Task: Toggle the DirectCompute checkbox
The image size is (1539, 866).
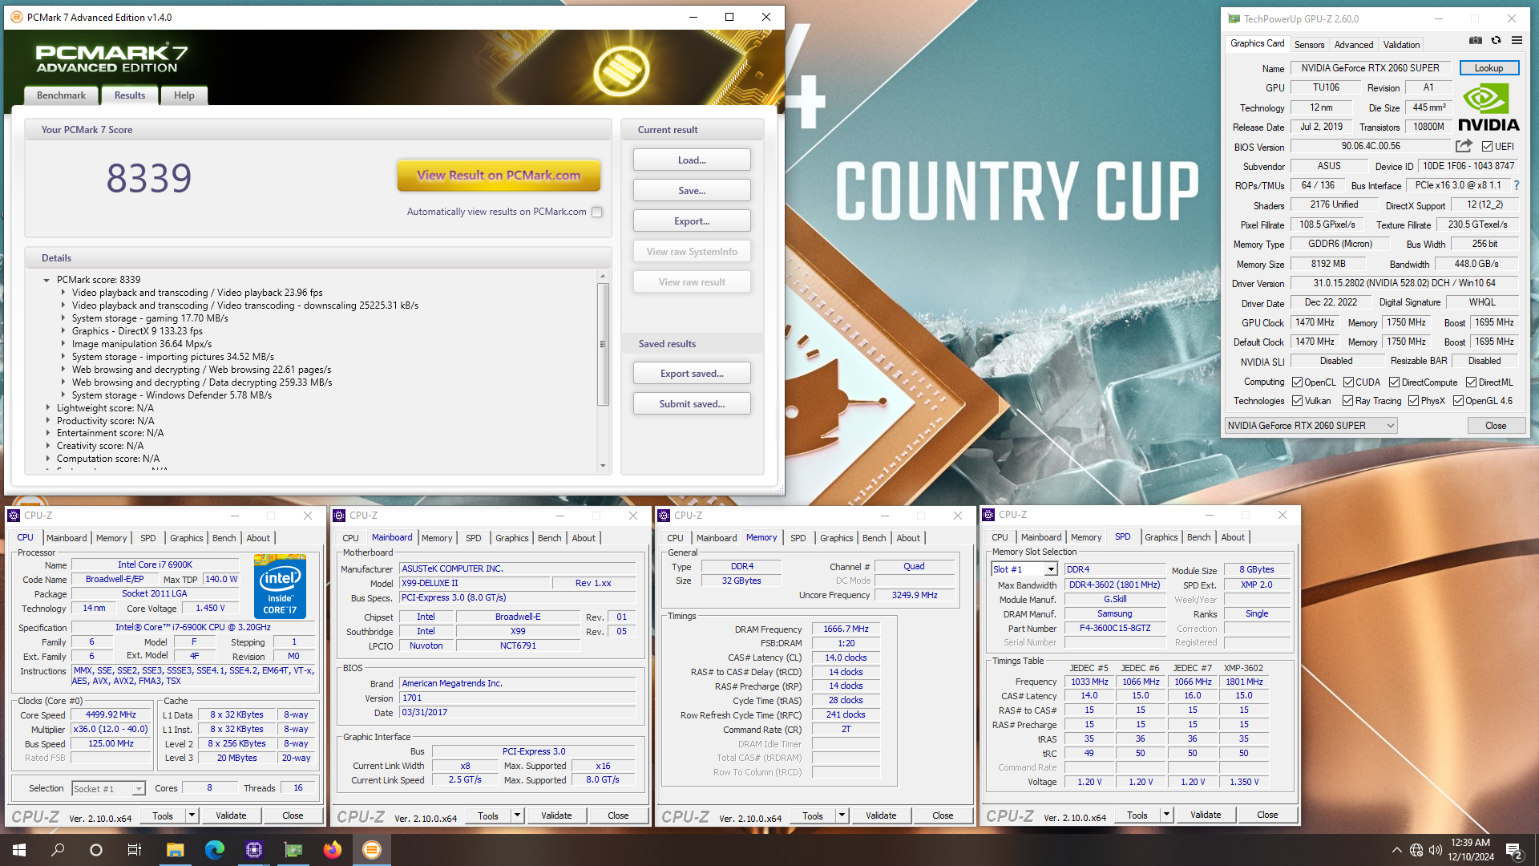Action: point(1395,382)
